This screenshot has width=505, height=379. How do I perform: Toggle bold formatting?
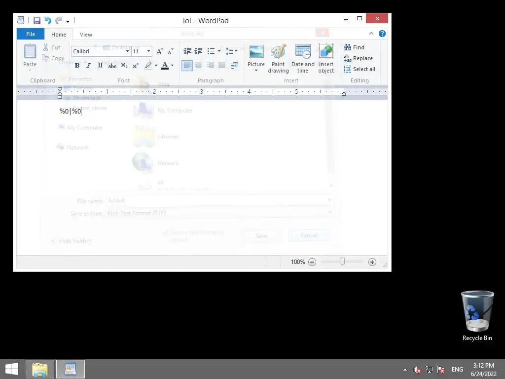(77, 66)
